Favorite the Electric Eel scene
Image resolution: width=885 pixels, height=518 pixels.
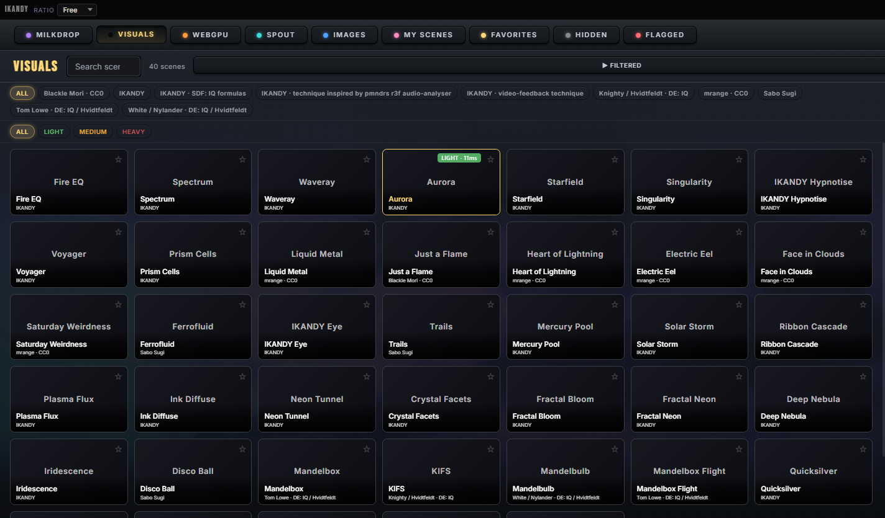739,232
